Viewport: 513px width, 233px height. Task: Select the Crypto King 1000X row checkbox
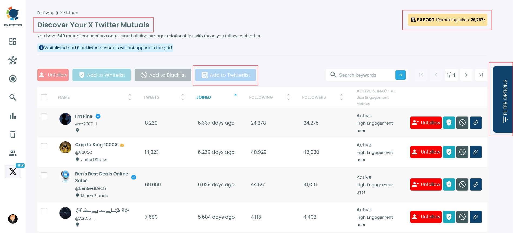[x=44, y=146]
